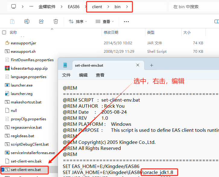Click the new tab plus button in Notepad
Image resolution: width=219 pixels, height=177 pixels.
[x=152, y=65]
